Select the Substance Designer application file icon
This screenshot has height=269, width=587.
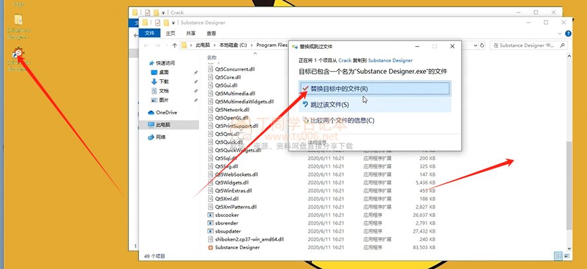tap(210, 248)
